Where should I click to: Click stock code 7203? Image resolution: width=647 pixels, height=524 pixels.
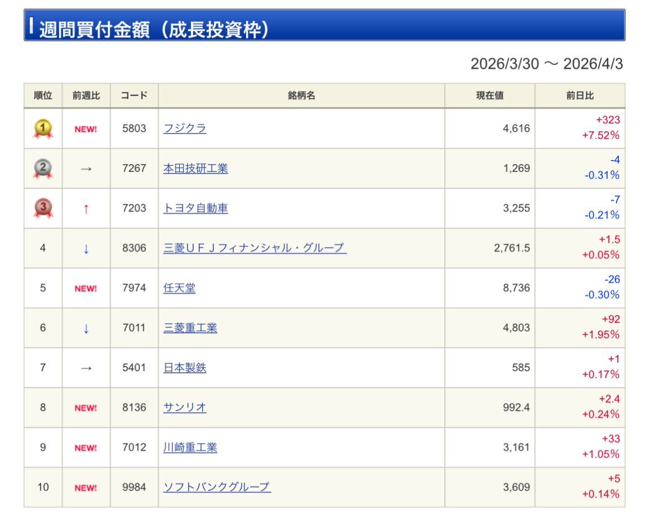pos(134,208)
